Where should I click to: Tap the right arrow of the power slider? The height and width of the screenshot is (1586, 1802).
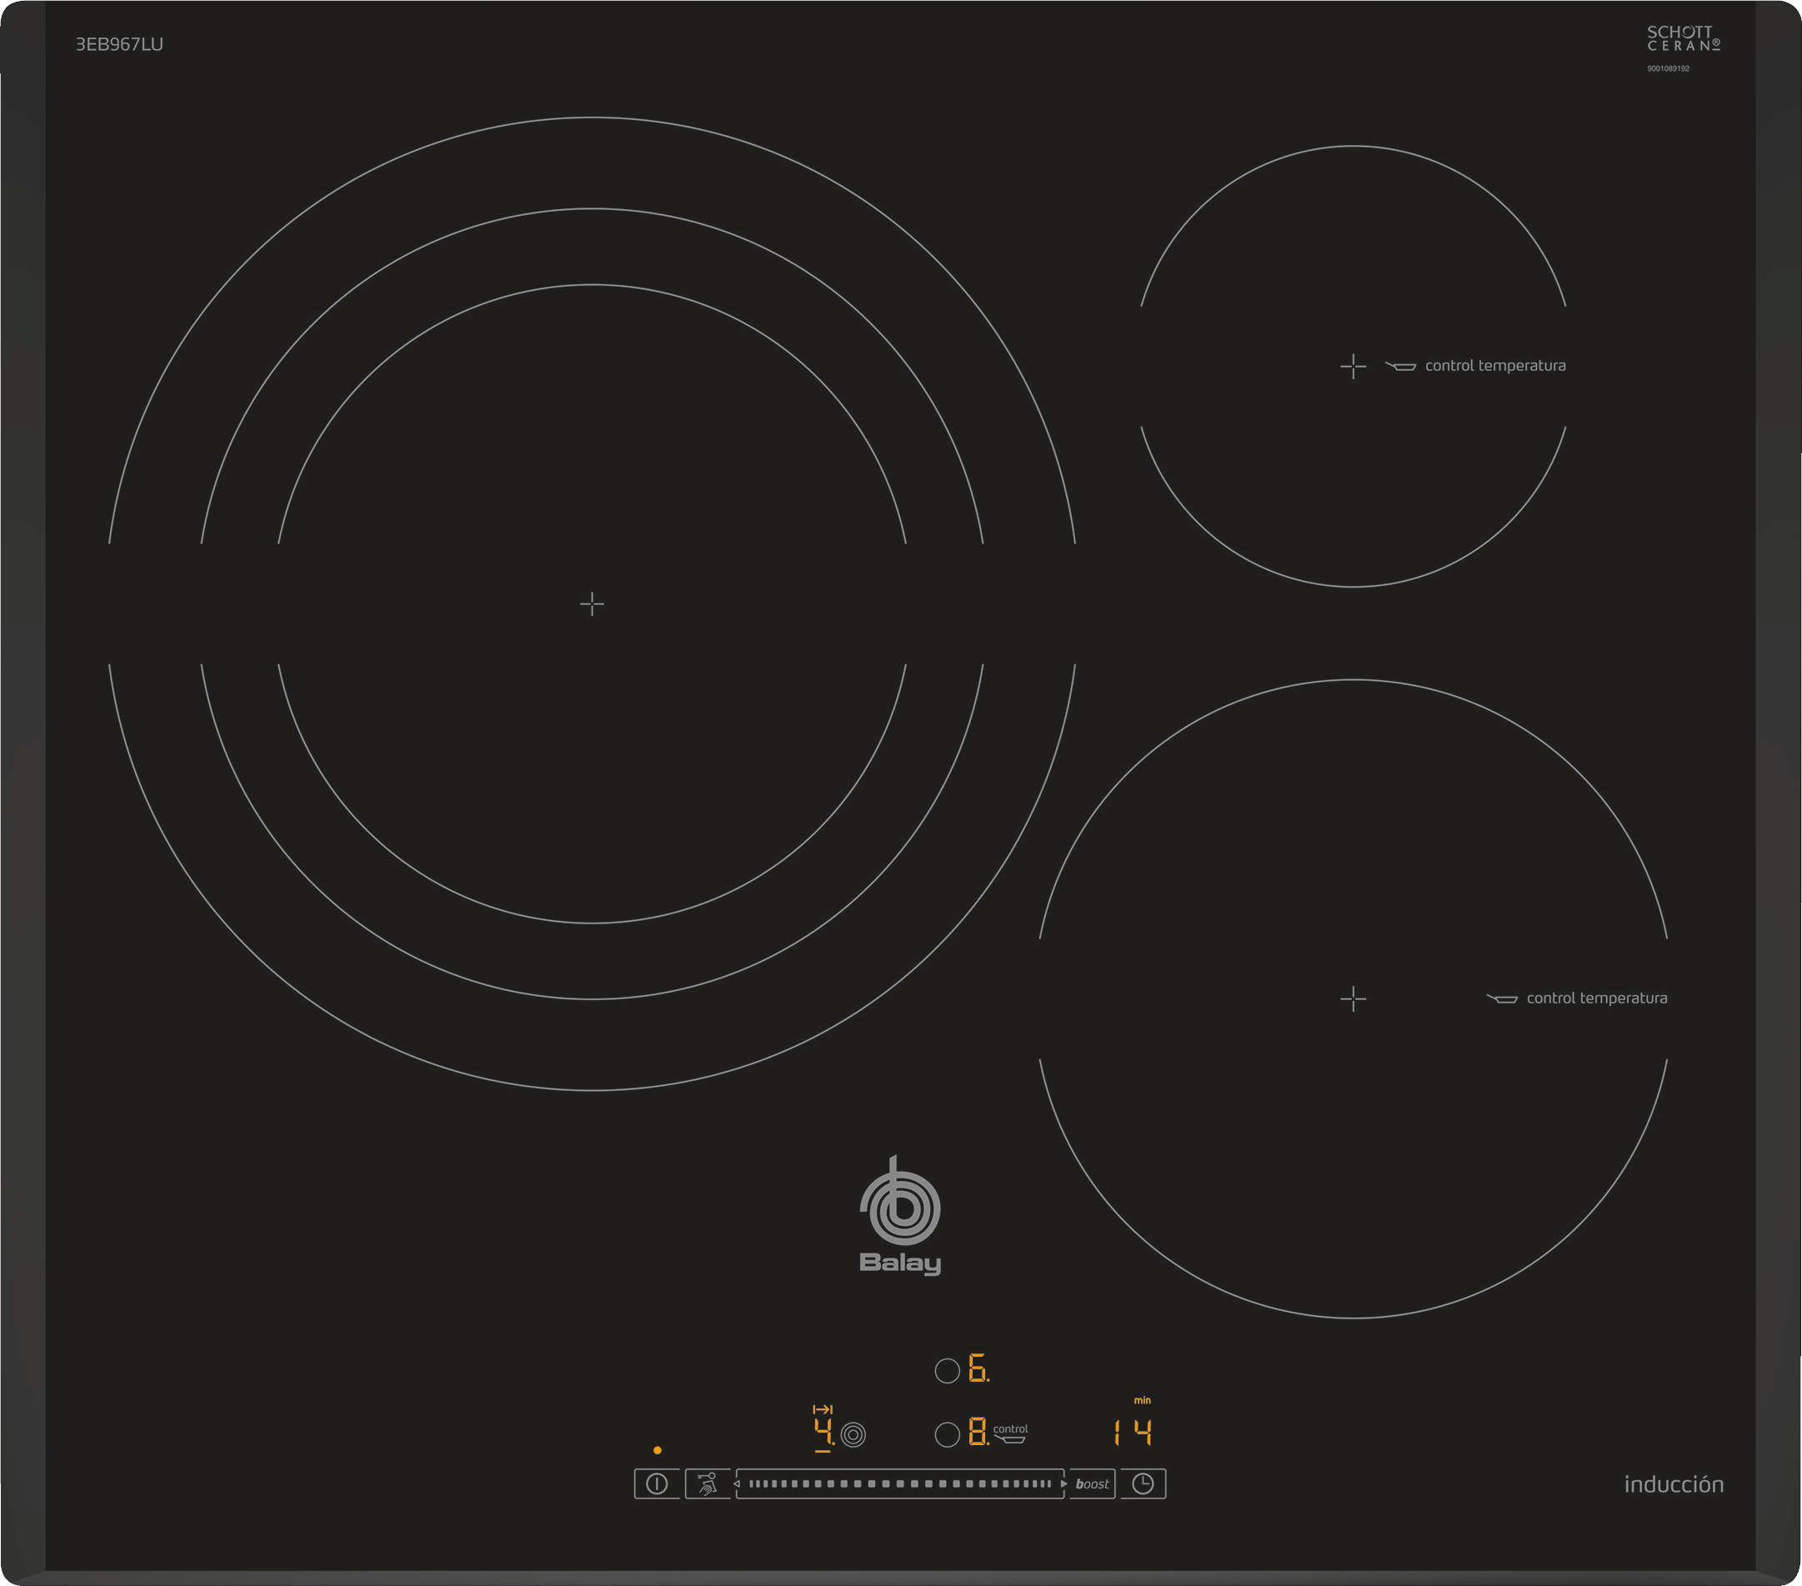coord(1064,1483)
